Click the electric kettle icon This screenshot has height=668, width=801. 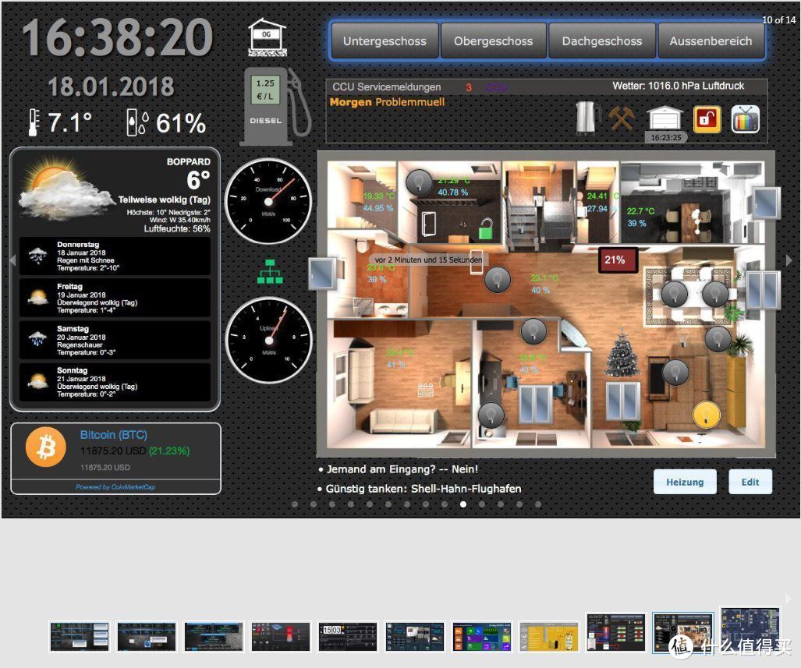click(587, 118)
